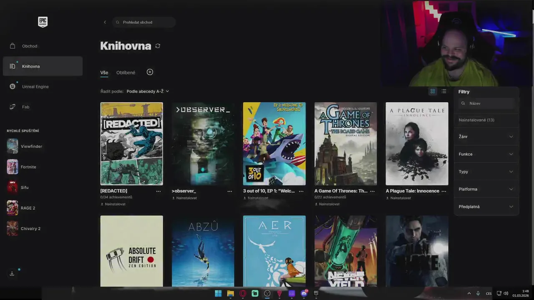Image resolution: width=534 pixels, height=300 pixels.
Task: Expand the Typy filter
Action: [x=486, y=172]
